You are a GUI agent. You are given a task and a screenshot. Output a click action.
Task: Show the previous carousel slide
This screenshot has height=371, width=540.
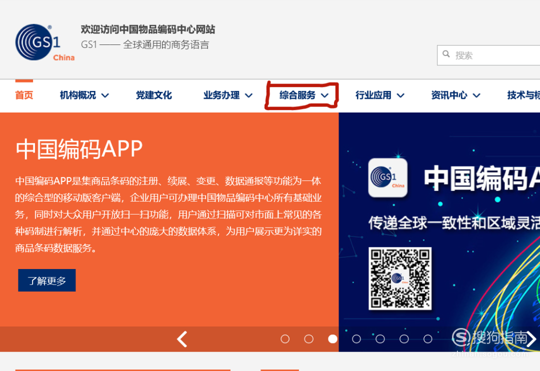coord(182,339)
